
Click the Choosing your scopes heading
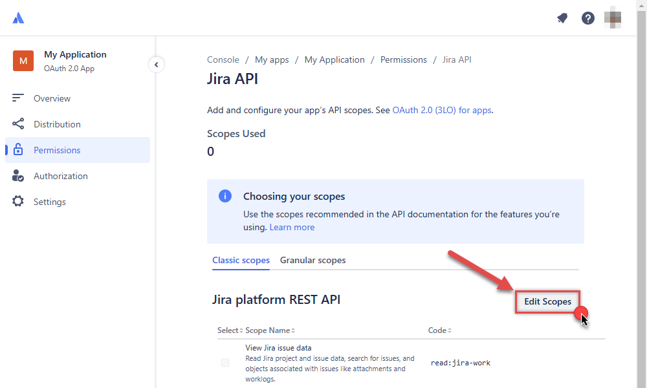(294, 197)
